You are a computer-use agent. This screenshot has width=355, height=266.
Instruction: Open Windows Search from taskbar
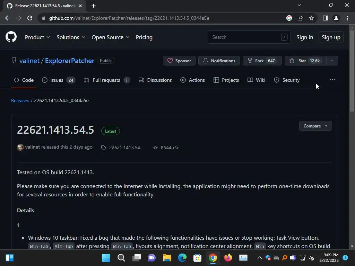tap(121, 258)
